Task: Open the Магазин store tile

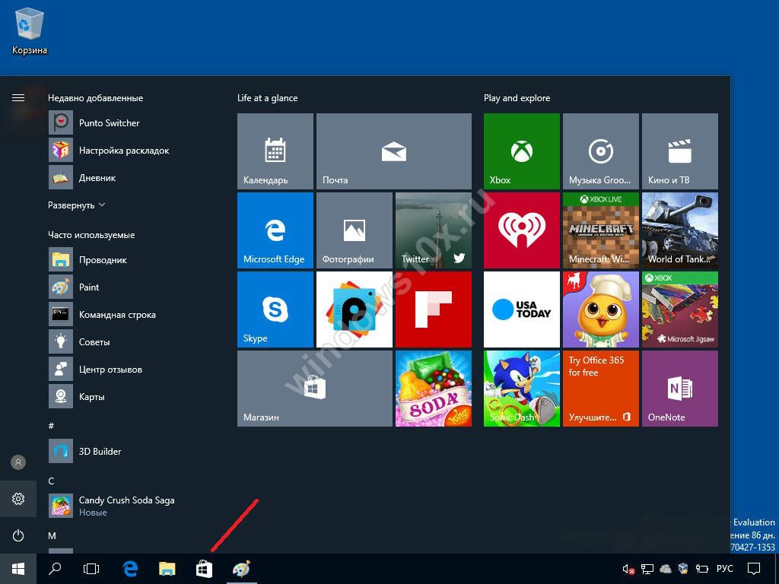Action: tap(314, 388)
